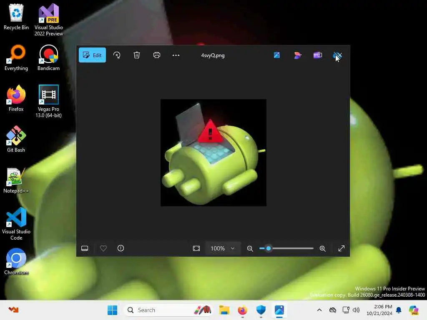Viewport: 427px width, 320px height.
Task: Open notifications bell icon
Action: (x=399, y=310)
